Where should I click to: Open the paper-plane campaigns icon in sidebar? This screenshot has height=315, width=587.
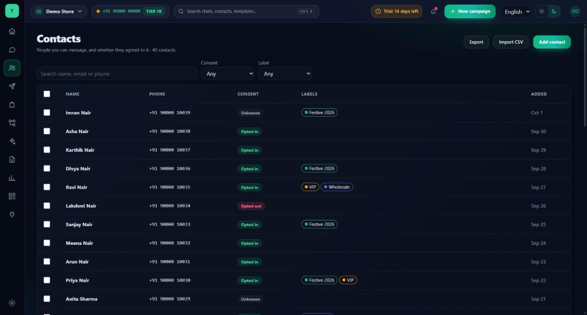[x=12, y=86]
